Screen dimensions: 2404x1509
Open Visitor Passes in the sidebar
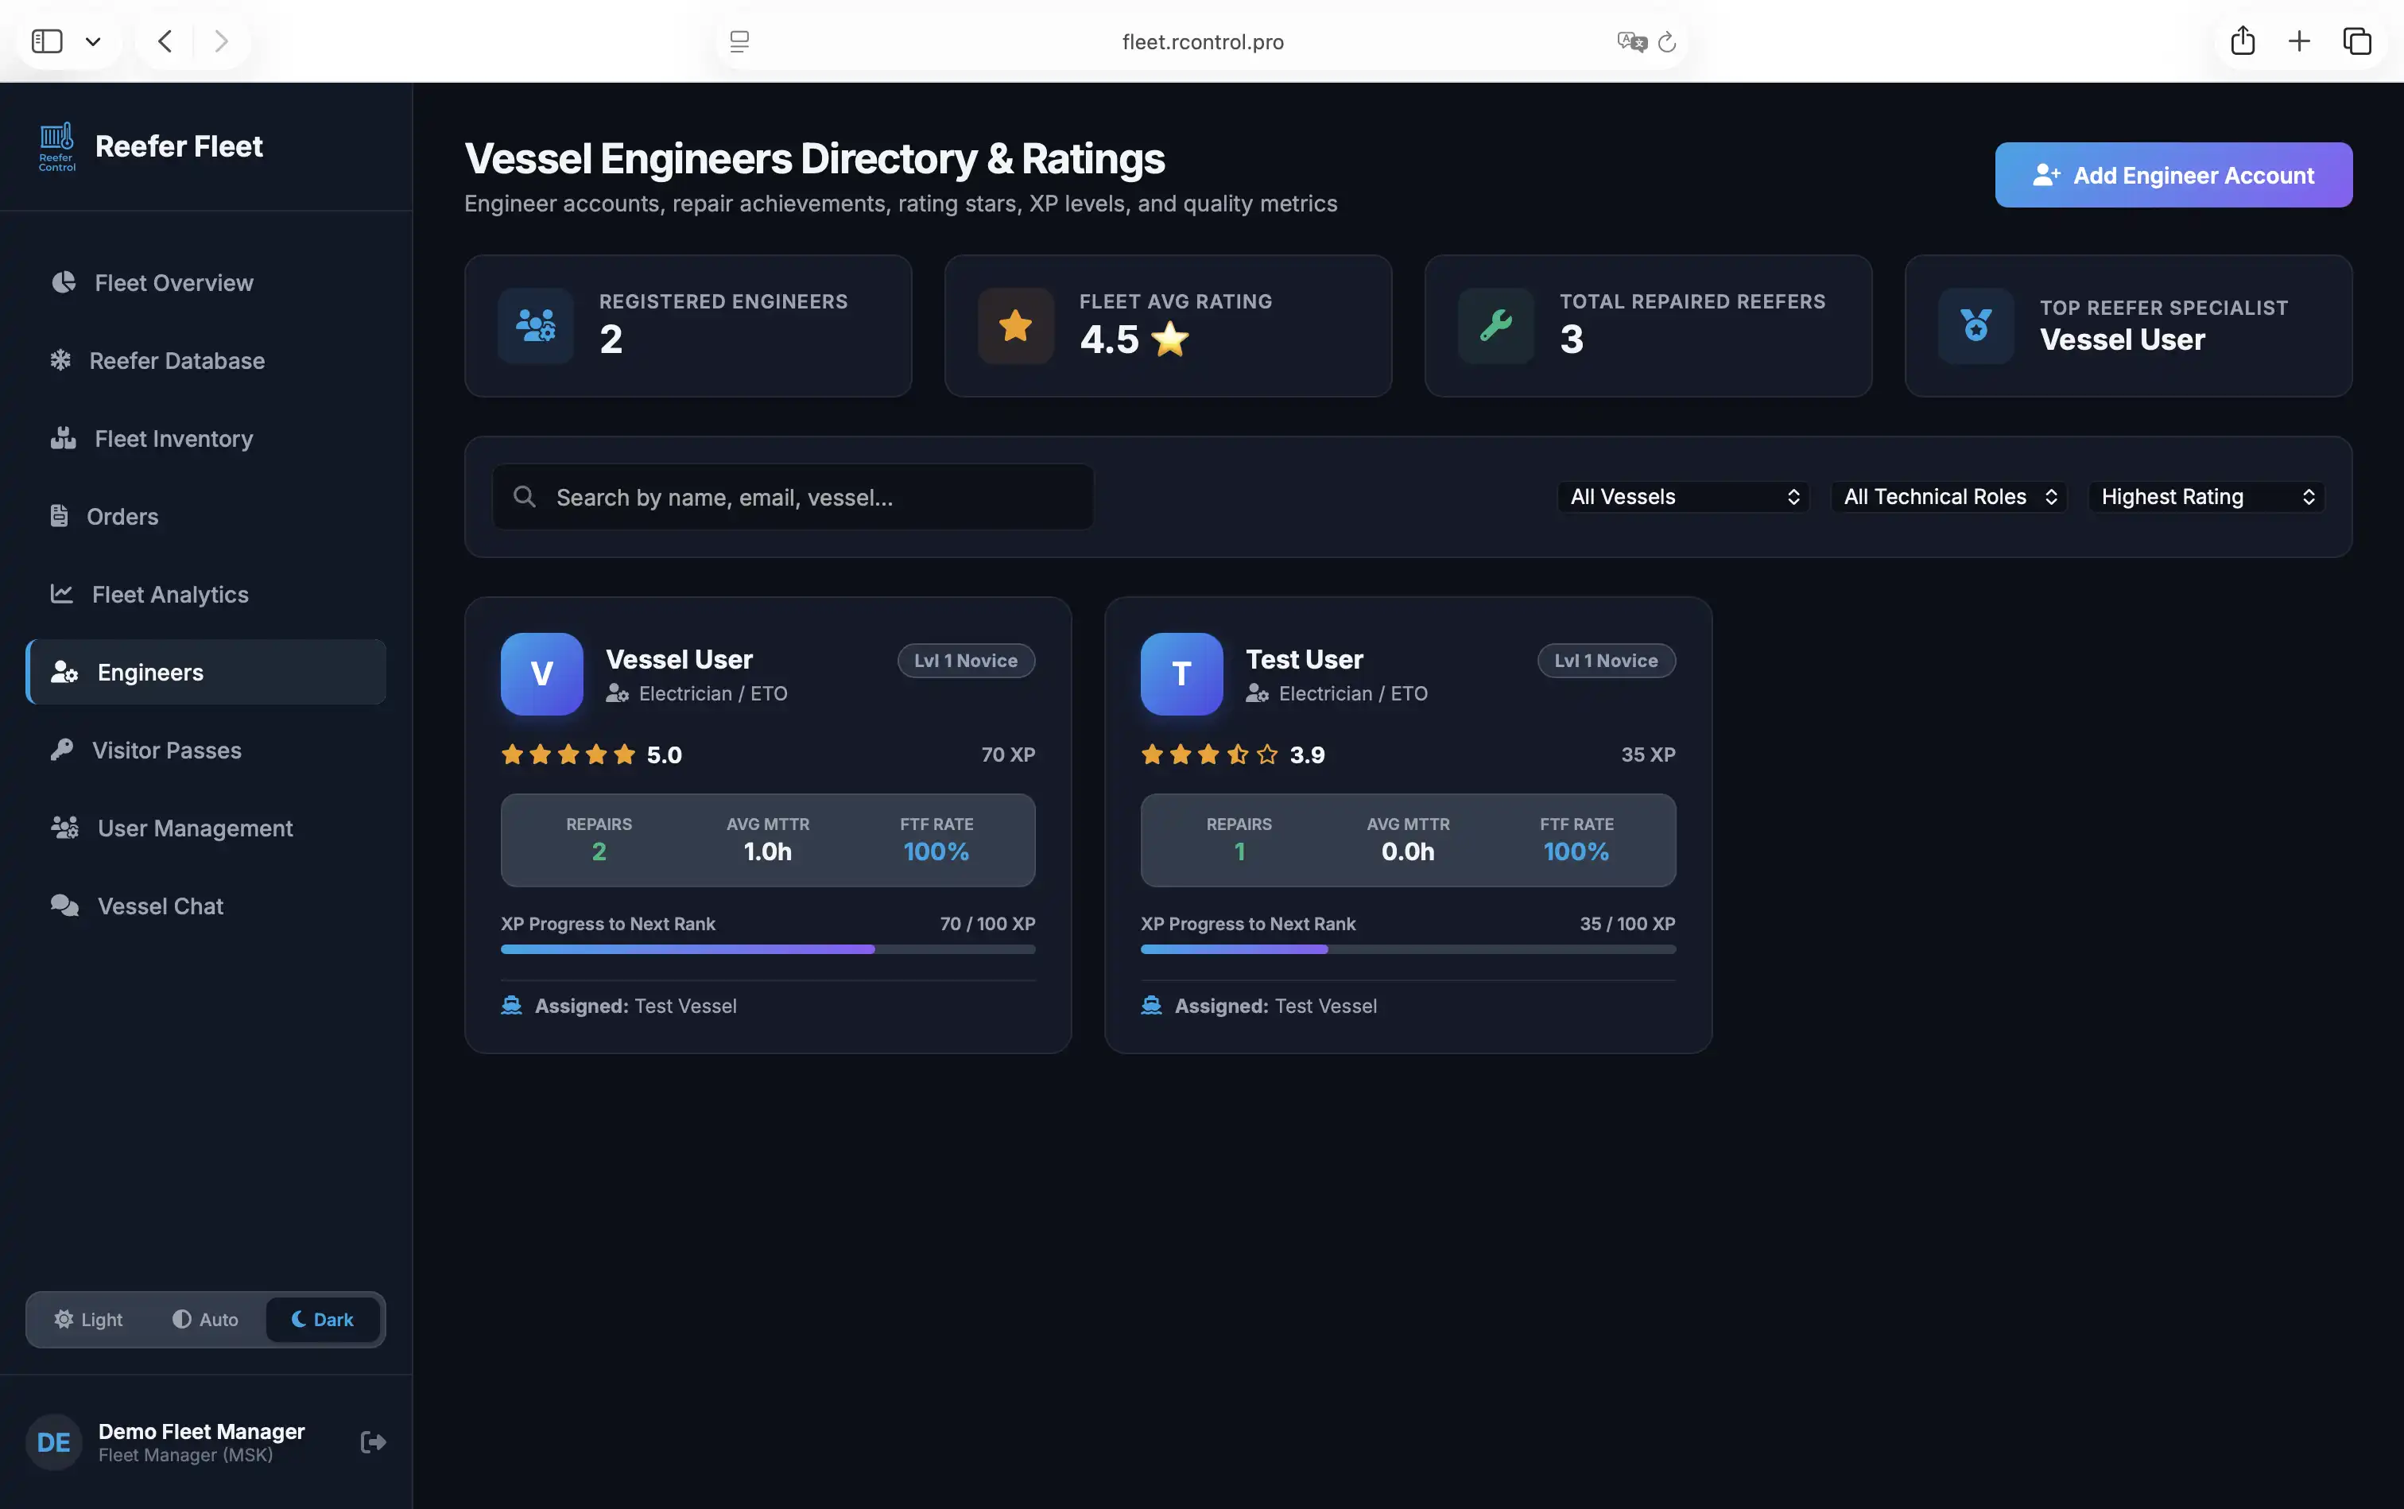pyautogui.click(x=206, y=750)
